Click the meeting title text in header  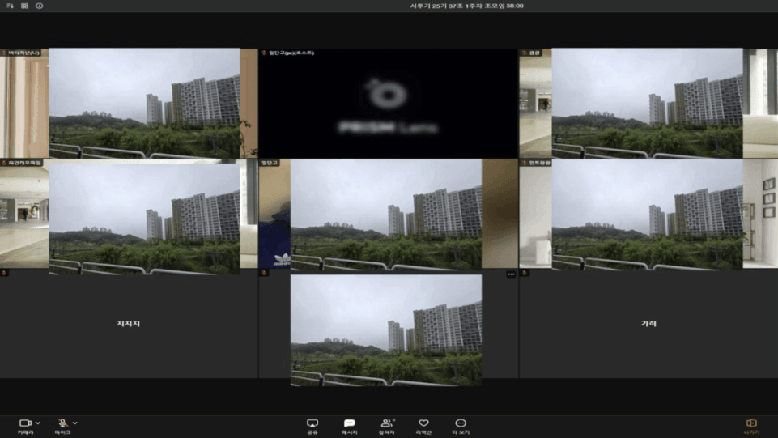point(466,6)
